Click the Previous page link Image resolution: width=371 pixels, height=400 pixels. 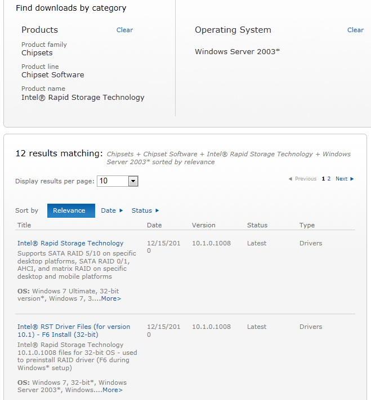[305, 179]
